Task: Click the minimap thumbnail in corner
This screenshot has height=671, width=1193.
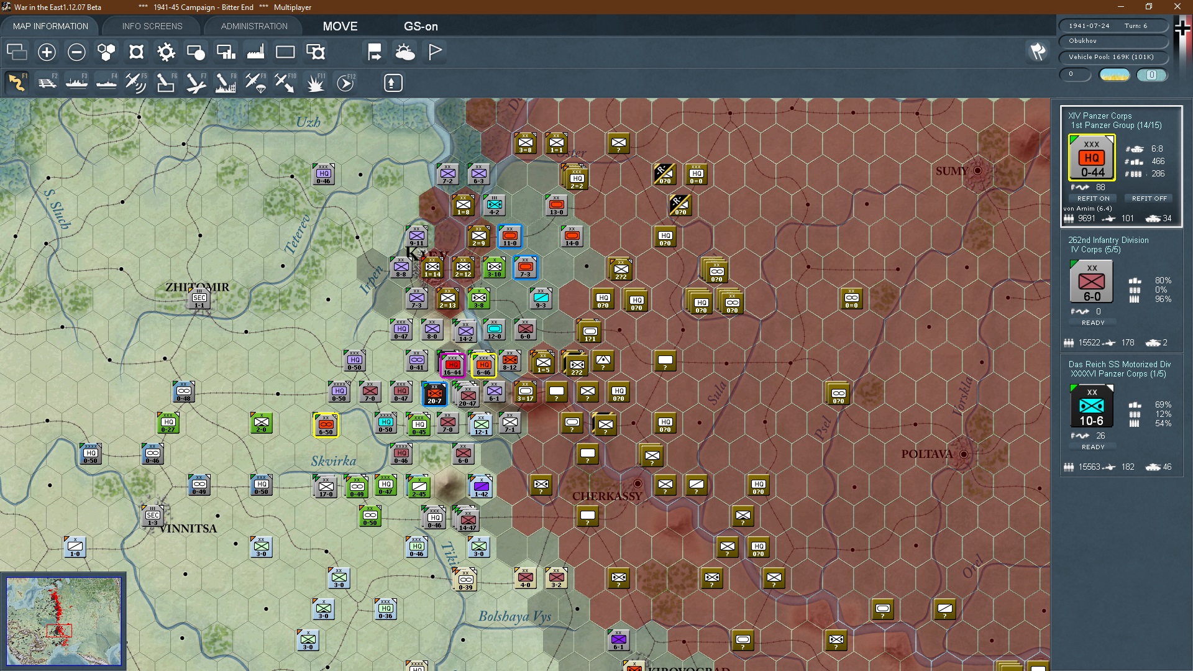Action: 63,621
